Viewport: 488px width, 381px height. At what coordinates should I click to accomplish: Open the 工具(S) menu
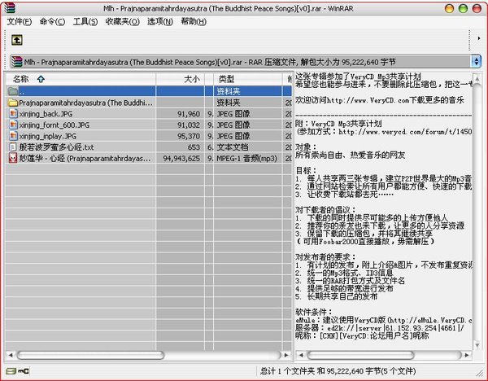pos(85,21)
